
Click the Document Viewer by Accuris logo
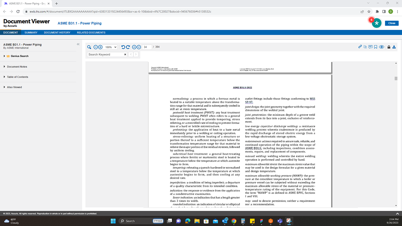26,23
